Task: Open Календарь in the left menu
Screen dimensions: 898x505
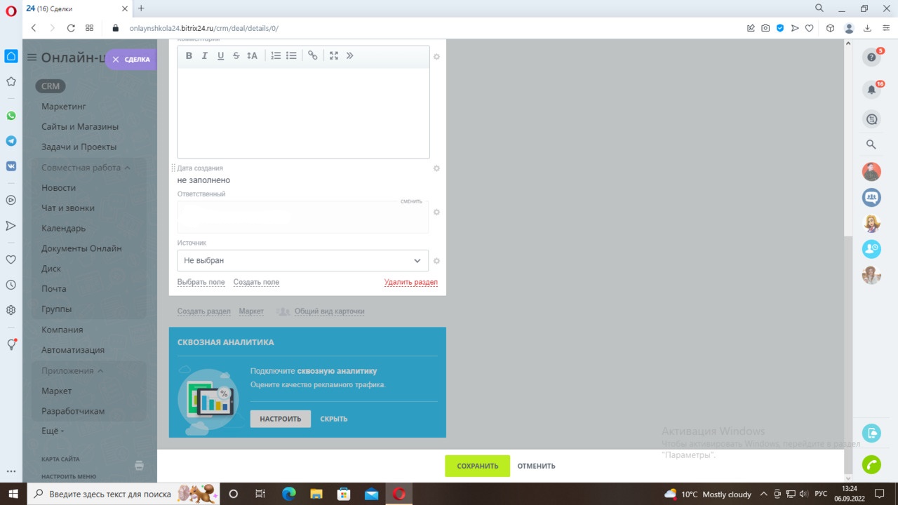Action: click(64, 229)
